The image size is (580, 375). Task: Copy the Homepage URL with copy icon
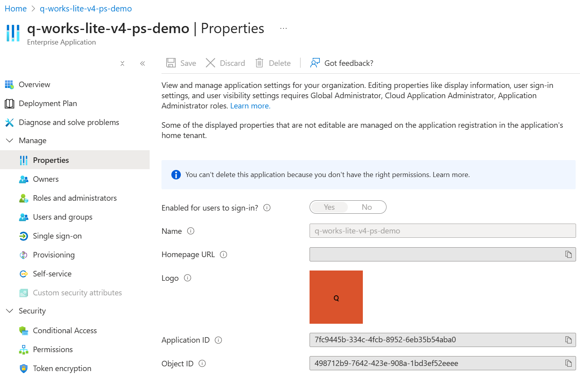click(x=569, y=254)
